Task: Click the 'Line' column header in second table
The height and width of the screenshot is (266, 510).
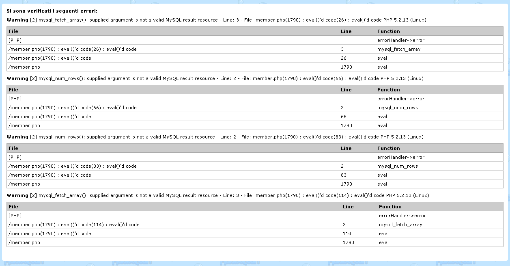Action: pyautogui.click(x=346, y=90)
